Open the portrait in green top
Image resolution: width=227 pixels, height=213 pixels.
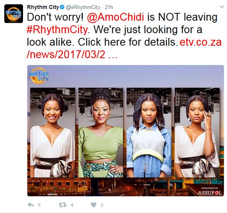(101, 133)
